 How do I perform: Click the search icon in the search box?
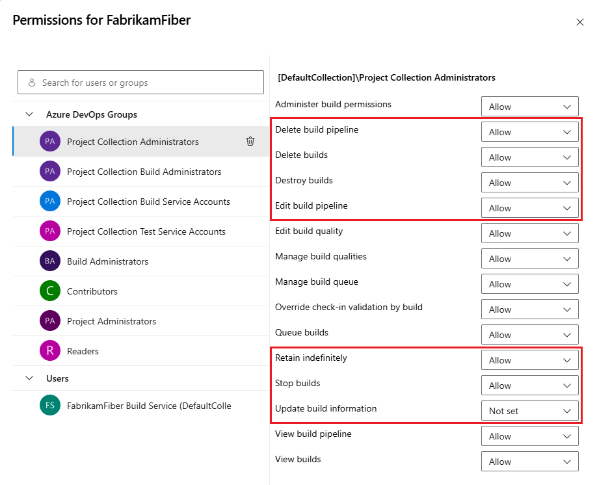(x=31, y=82)
